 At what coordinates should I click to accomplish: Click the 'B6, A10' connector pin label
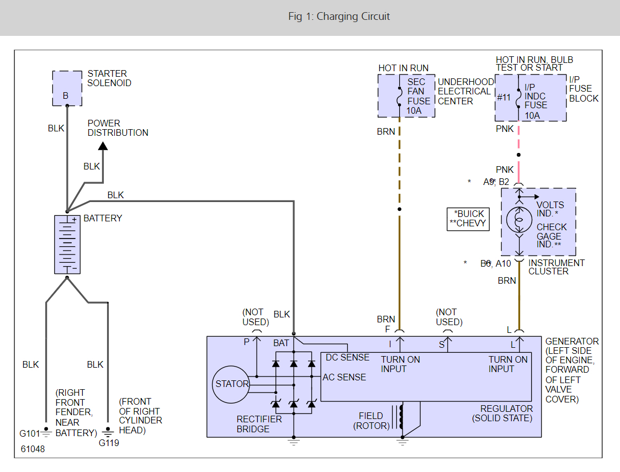[x=495, y=264]
